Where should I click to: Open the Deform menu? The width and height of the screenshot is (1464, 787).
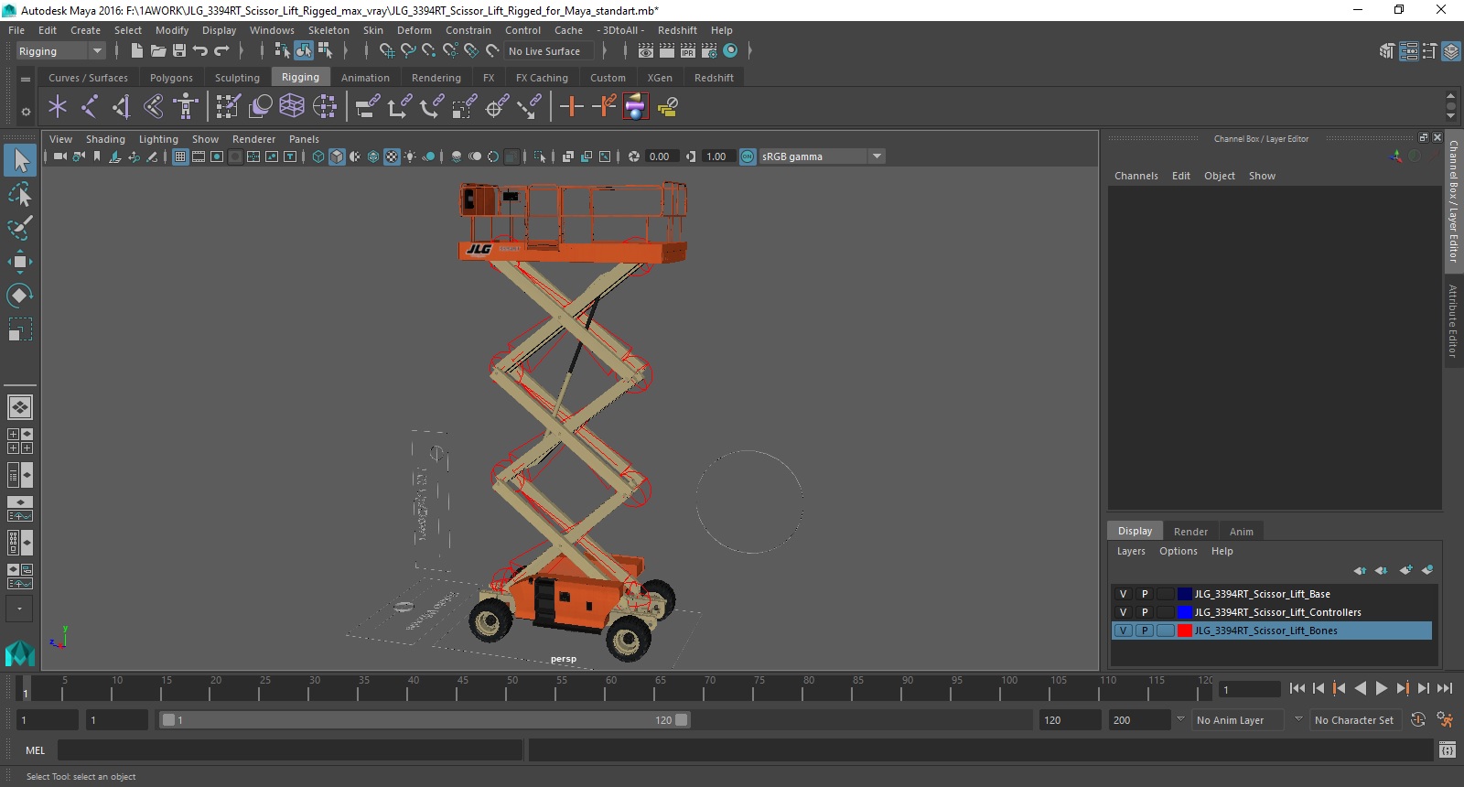pos(414,30)
